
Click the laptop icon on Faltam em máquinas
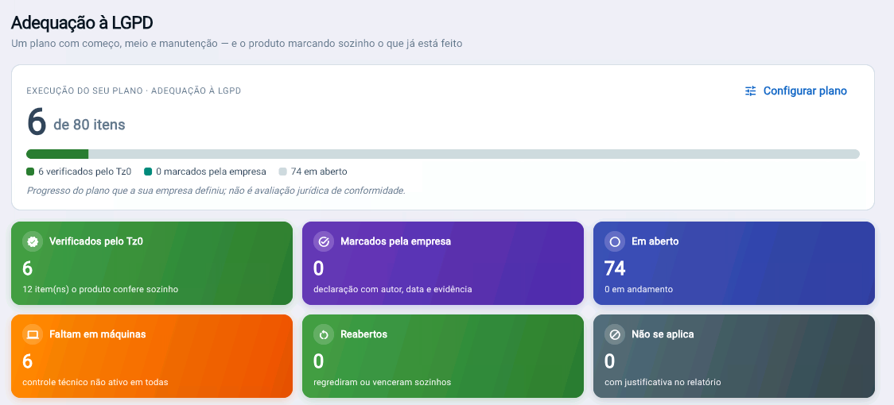coord(33,334)
